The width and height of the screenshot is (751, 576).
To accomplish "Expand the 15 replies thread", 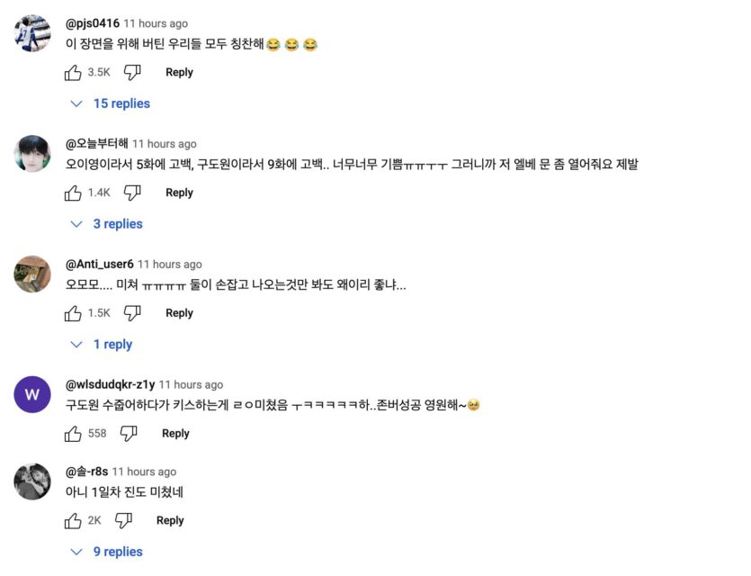I will click(x=111, y=103).
